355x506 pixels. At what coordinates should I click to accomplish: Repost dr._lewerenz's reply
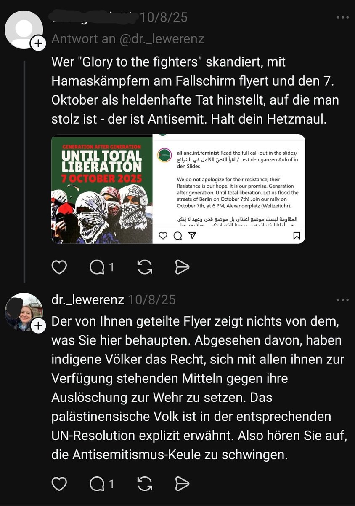pos(144,484)
